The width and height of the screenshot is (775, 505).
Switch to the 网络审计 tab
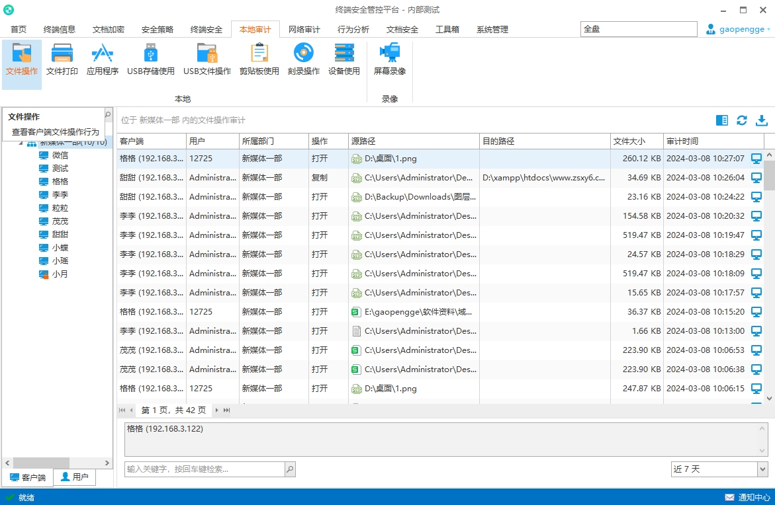coord(304,30)
